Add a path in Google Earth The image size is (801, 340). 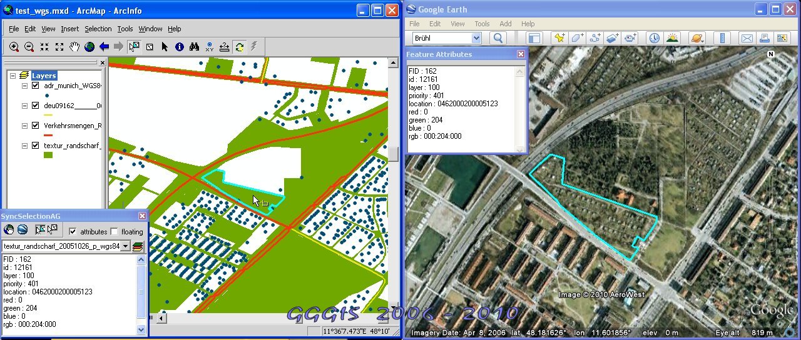click(x=595, y=38)
